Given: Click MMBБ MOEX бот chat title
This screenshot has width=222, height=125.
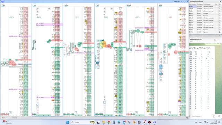Looking at the screenshot, I should pyautogui.click(x=196, y=39).
